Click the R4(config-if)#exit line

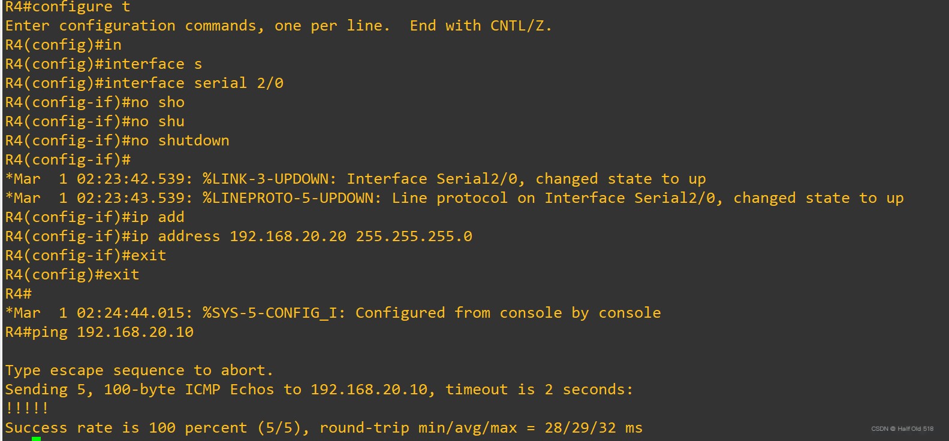tap(86, 256)
